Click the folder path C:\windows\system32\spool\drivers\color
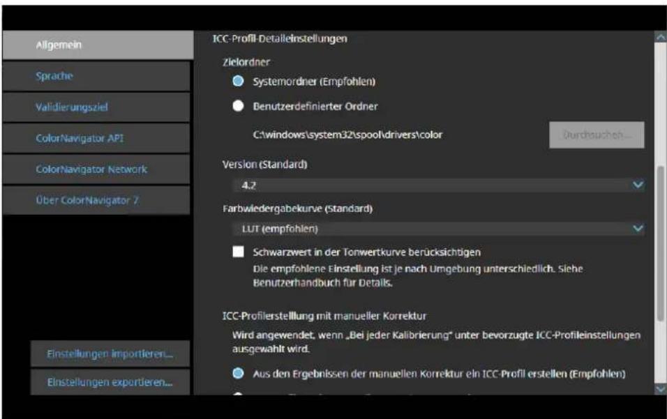This screenshot has height=419, width=667. click(x=347, y=135)
